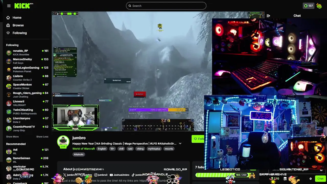The height and width of the screenshot is (184, 327).
Task: Click the stream title text
Action: click(124, 144)
